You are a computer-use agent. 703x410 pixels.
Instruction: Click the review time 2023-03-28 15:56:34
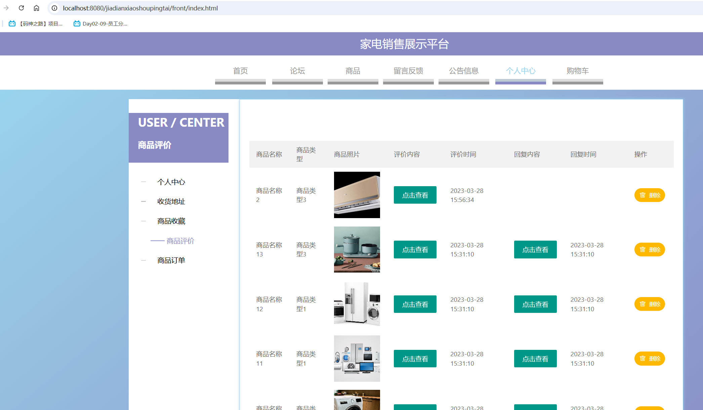467,195
